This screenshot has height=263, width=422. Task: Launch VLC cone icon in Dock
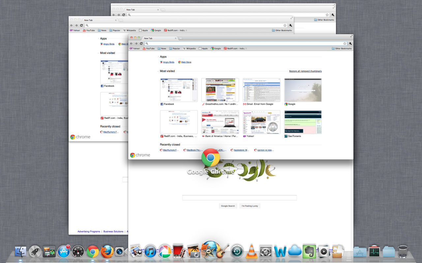[x=252, y=251]
